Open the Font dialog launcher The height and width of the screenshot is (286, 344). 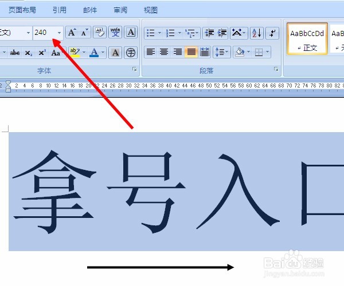(x=135, y=69)
